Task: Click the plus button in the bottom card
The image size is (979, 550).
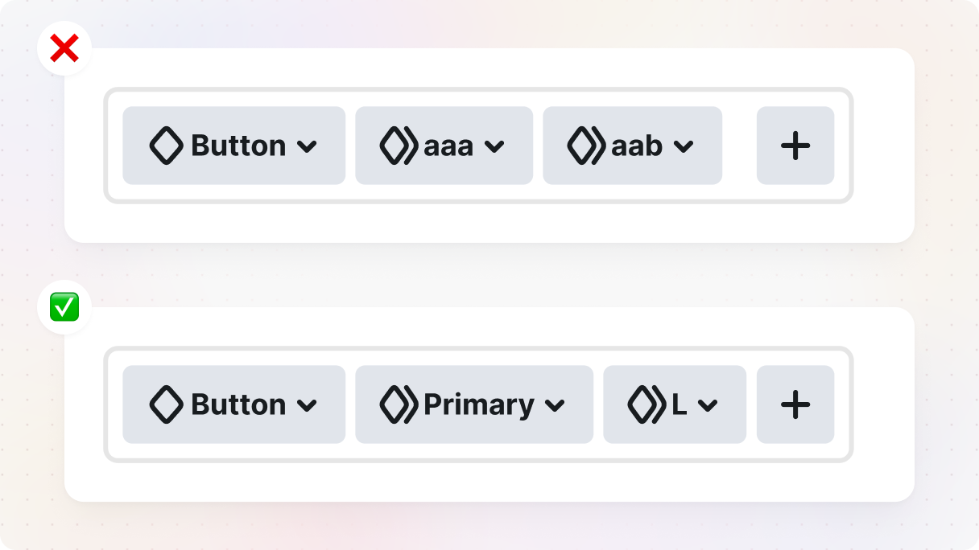Action: [x=795, y=404]
